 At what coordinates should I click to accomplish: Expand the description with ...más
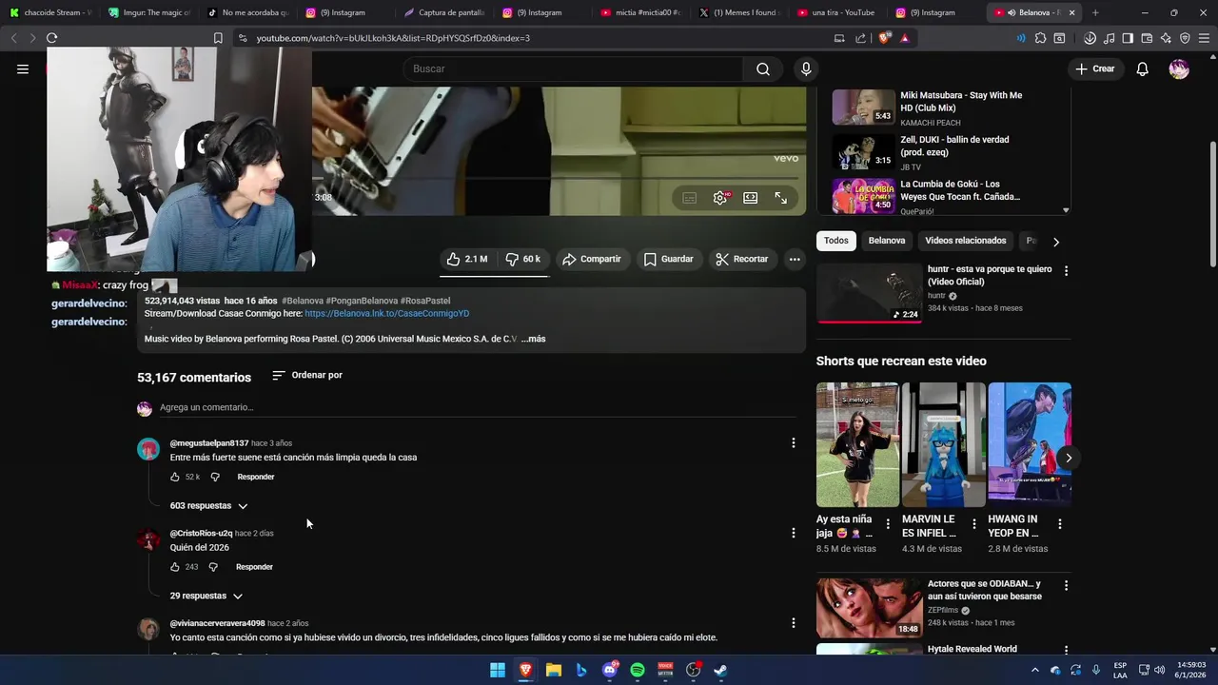(534, 339)
